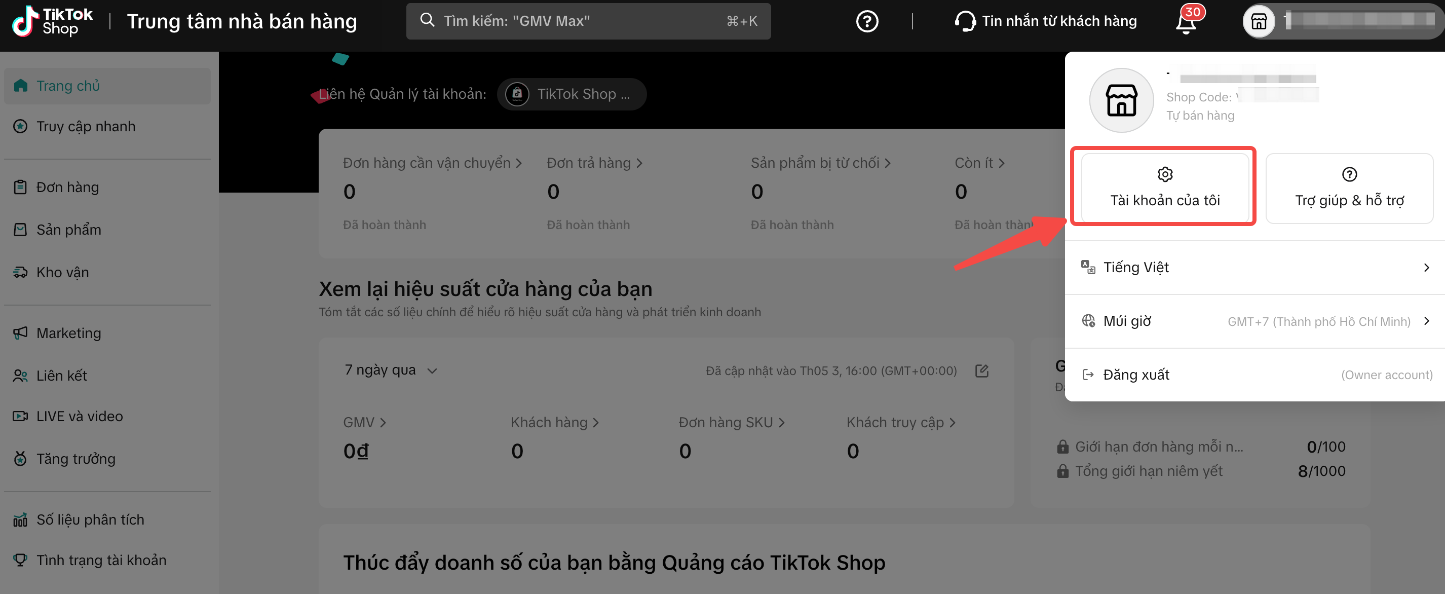
Task: Open Tình trạng tài khoản sidebar menu
Action: pos(107,560)
